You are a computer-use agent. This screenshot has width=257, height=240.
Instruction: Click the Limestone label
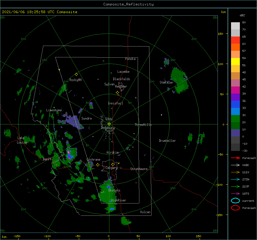point(54,110)
